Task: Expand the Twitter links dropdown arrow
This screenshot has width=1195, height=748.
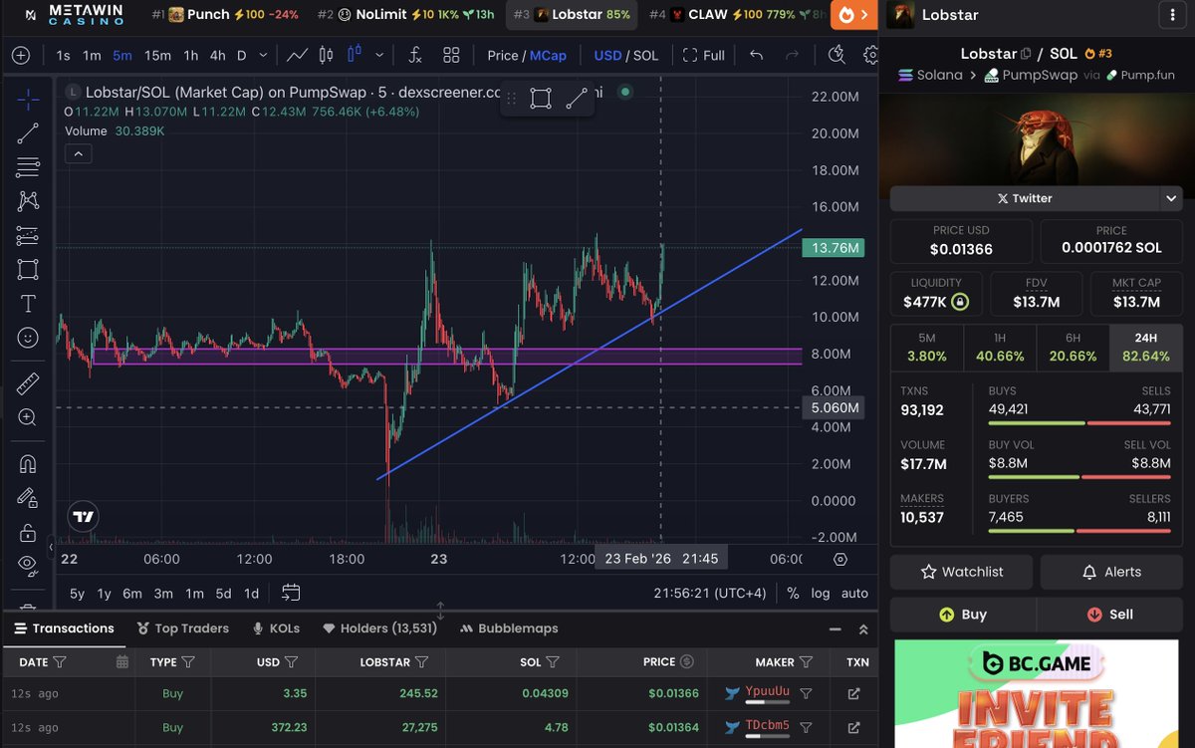Action: (x=1171, y=198)
